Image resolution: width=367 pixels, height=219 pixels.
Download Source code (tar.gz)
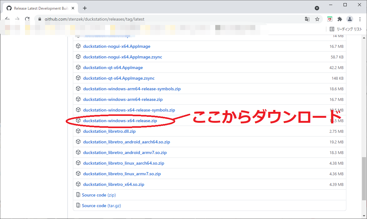(101, 206)
